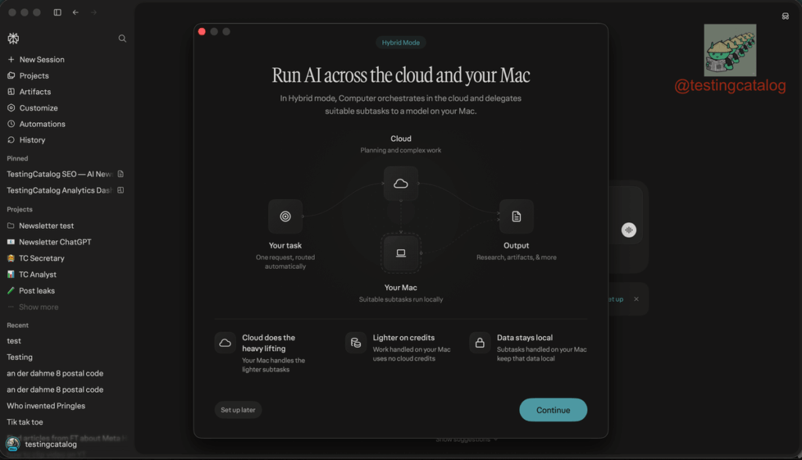The image size is (802, 460).
Task: Dismiss the set up banner with X
Action: 636,299
